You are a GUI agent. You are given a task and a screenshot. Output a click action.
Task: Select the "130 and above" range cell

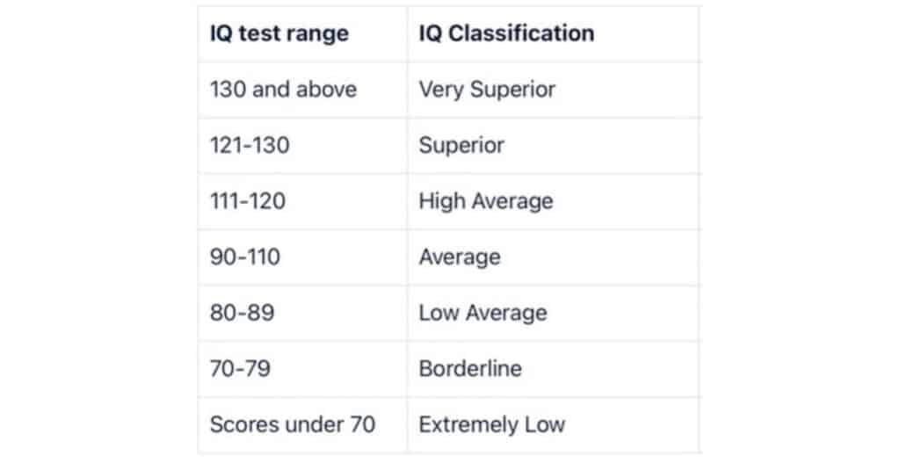(x=283, y=89)
